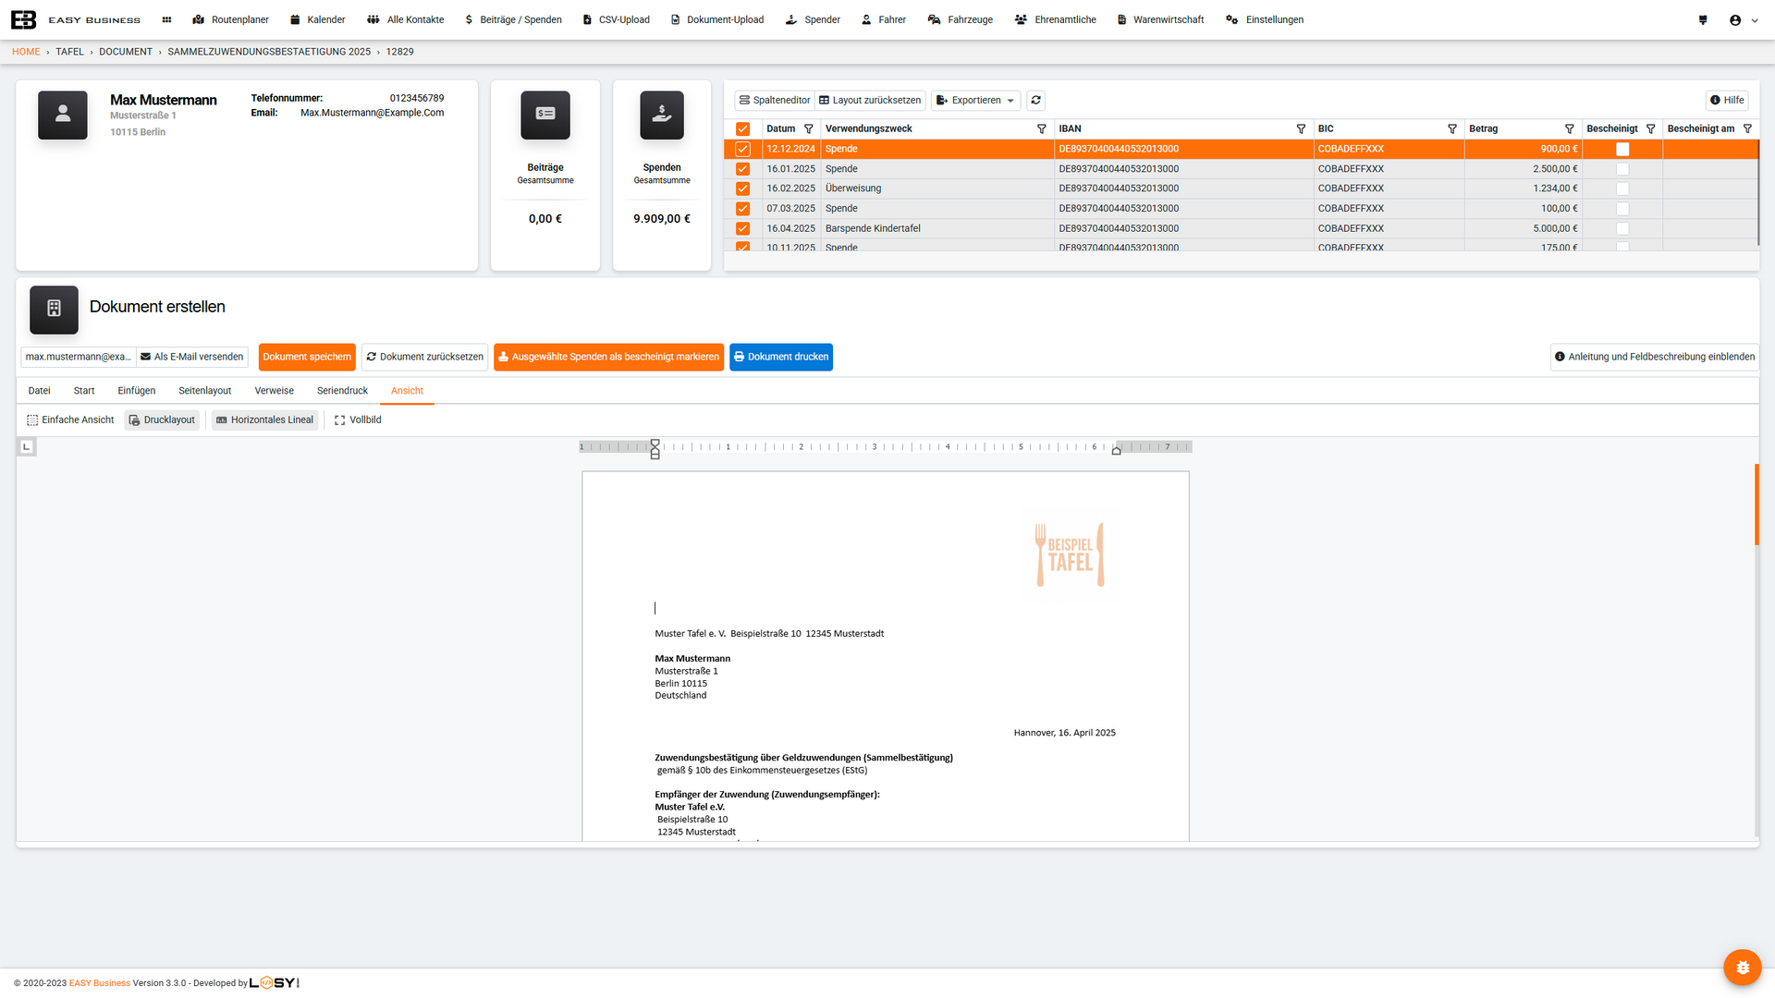Click the filter icon on Datum column
Viewport: 1775px width, 998px height.
coord(809,129)
